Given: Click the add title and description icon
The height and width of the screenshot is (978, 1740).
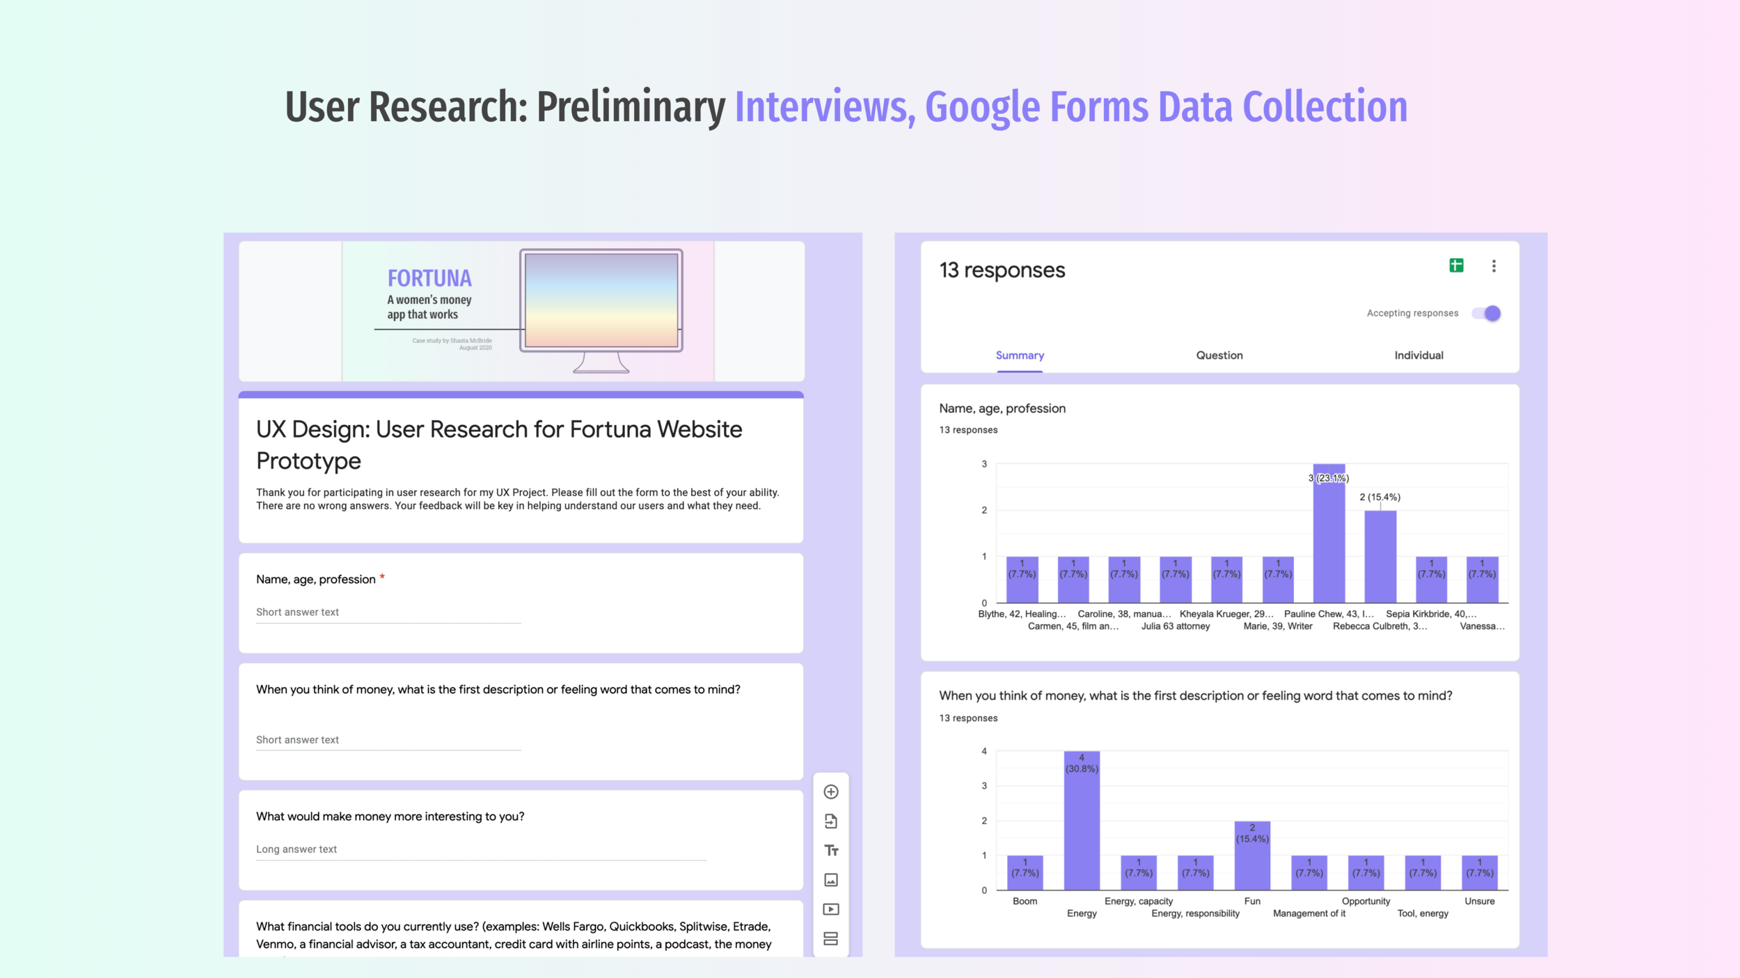Looking at the screenshot, I should (830, 851).
